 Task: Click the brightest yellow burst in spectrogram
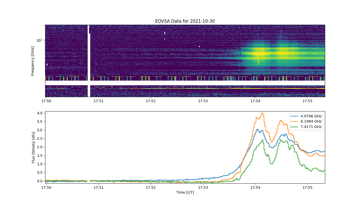click(x=260, y=54)
